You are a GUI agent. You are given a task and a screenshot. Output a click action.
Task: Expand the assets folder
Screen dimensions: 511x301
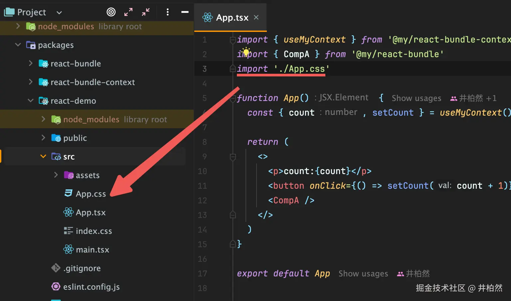pyautogui.click(x=56, y=175)
